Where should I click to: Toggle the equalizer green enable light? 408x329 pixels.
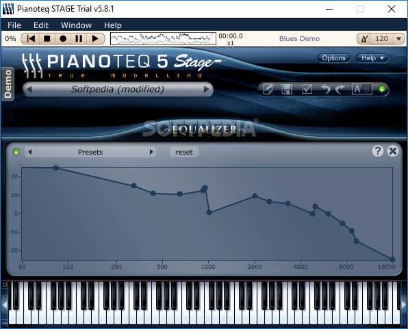tap(16, 152)
